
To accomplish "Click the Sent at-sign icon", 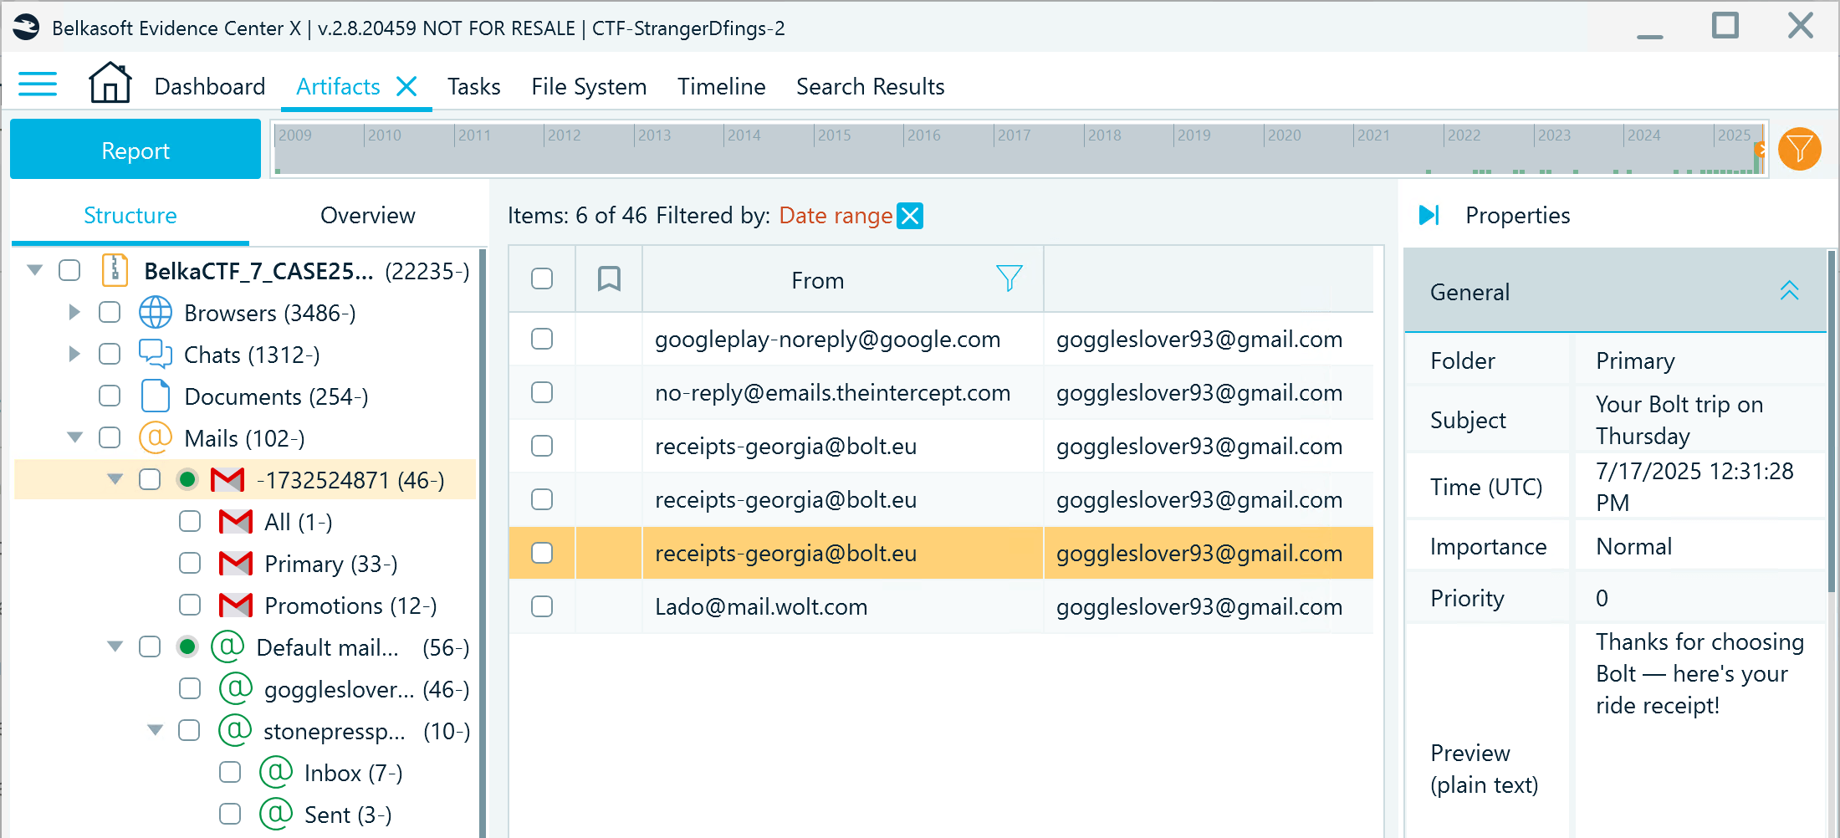I will click(276, 814).
